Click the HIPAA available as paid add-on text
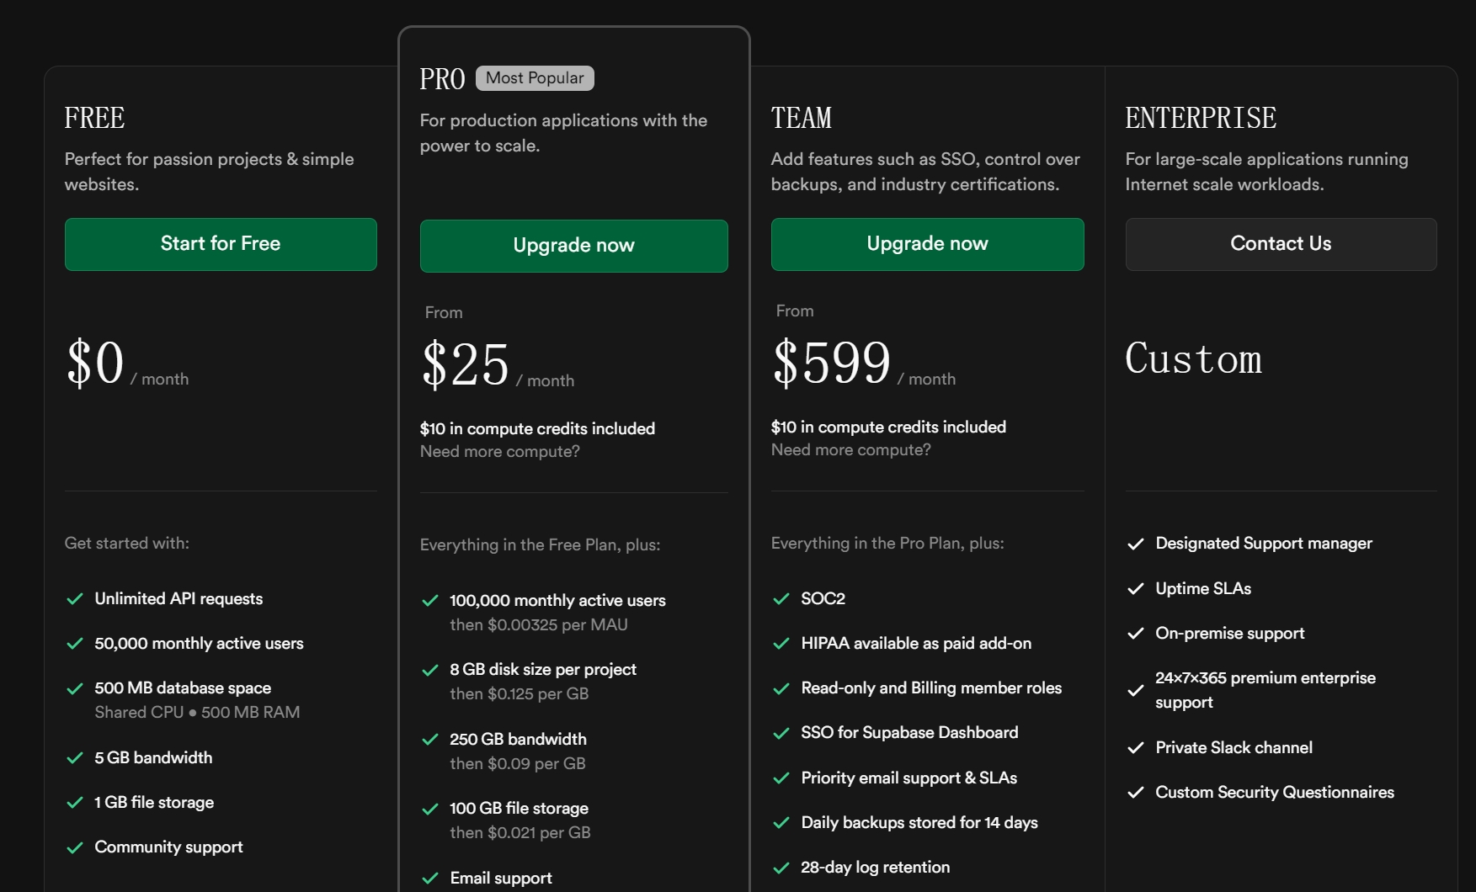Viewport: 1476px width, 892px height. click(916, 644)
